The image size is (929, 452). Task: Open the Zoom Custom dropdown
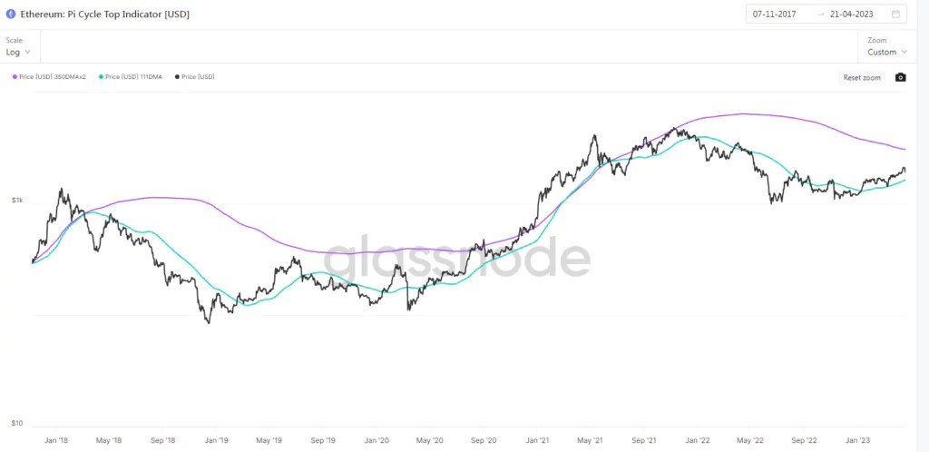(887, 52)
